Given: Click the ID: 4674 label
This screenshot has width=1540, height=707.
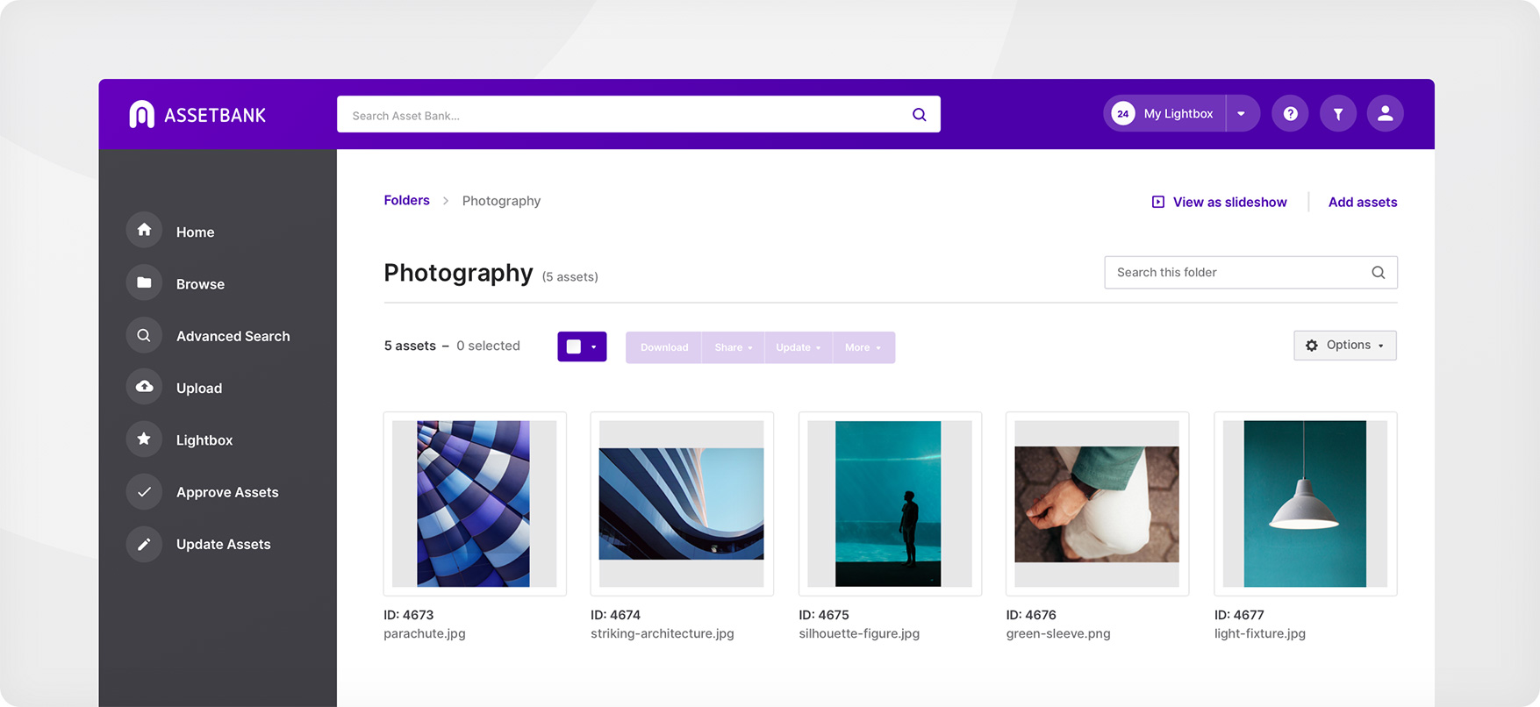Looking at the screenshot, I should (615, 615).
